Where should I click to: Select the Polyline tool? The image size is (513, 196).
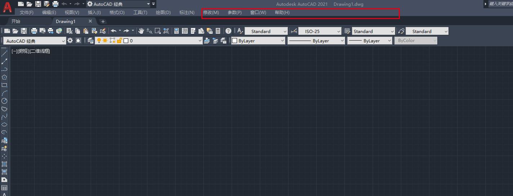[x=4, y=69]
